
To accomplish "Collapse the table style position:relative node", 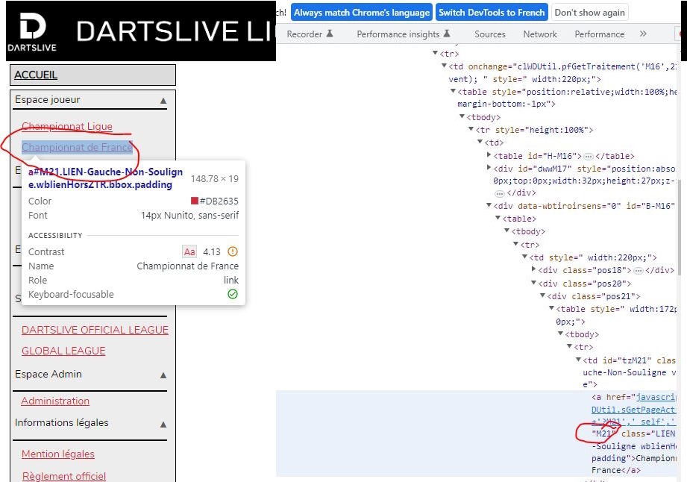I will [x=453, y=91].
